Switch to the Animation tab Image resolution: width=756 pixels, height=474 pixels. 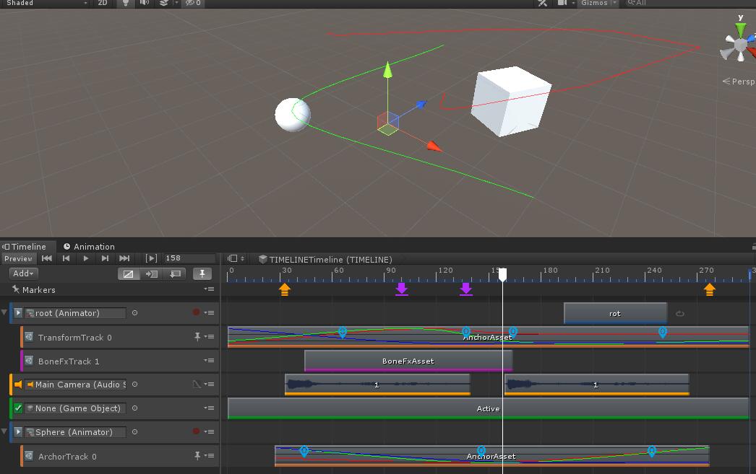[89, 247]
